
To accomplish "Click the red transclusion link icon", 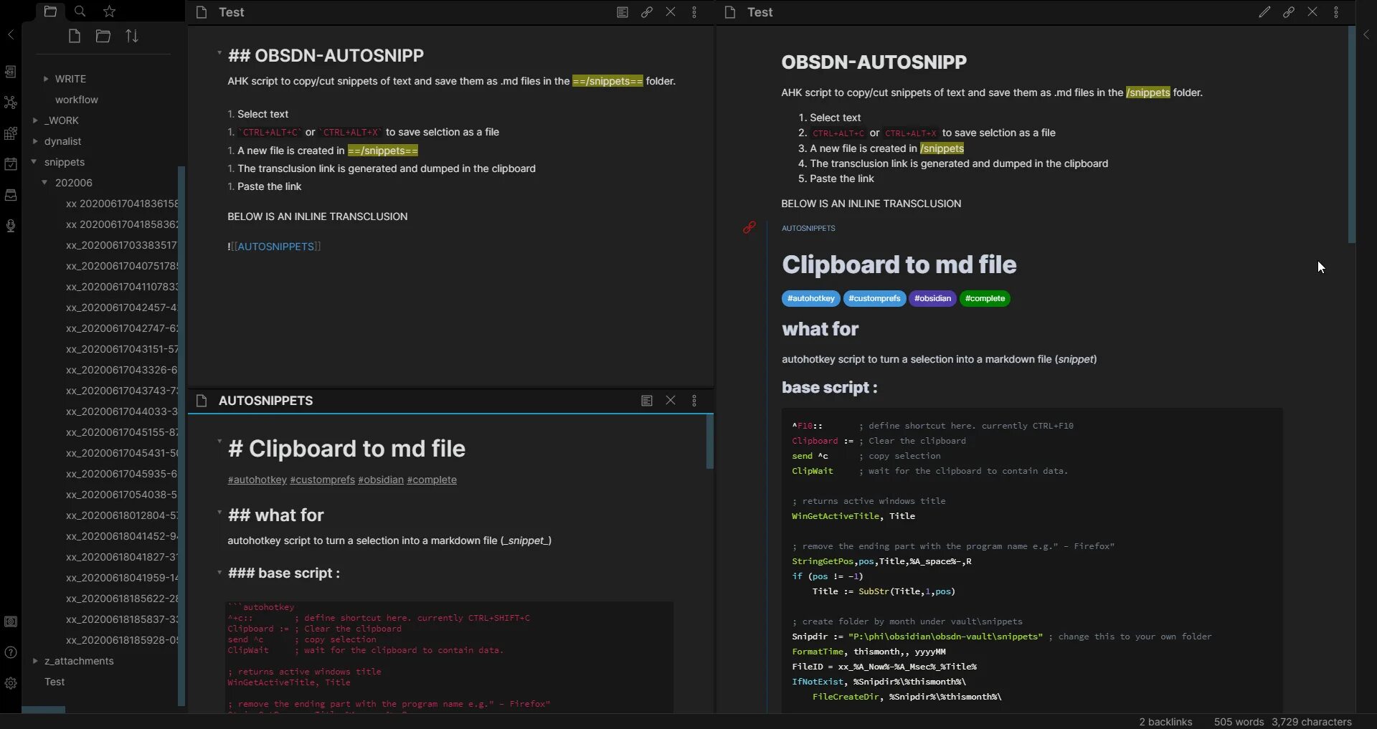I will point(749,227).
